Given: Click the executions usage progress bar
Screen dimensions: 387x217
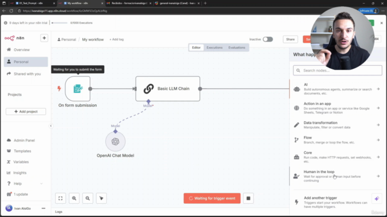Looking at the screenshot, I should 59,23.
